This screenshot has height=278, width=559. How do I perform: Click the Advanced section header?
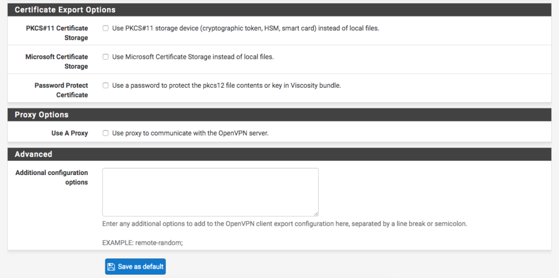(279, 154)
